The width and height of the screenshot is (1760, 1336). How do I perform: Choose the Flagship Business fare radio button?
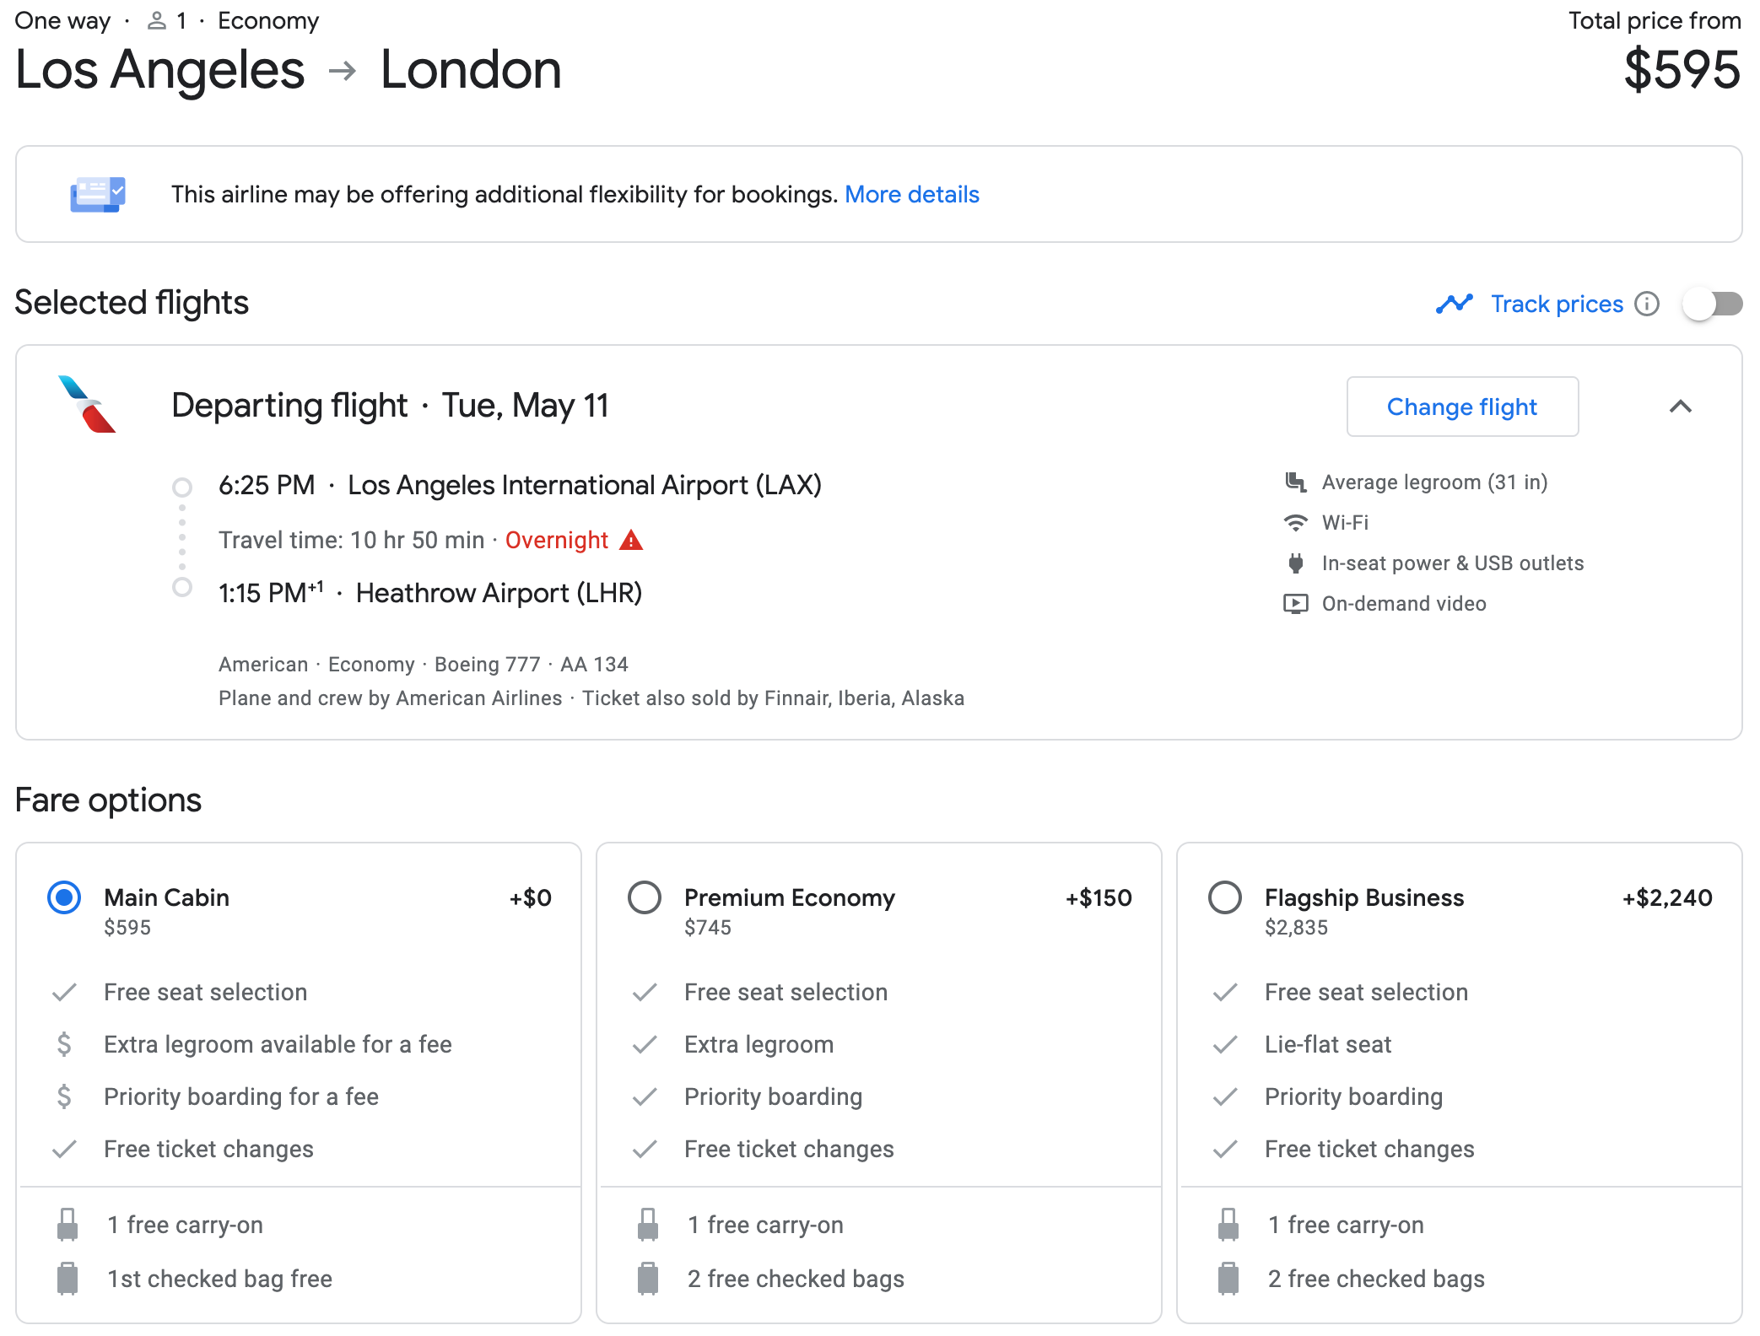1225,897
